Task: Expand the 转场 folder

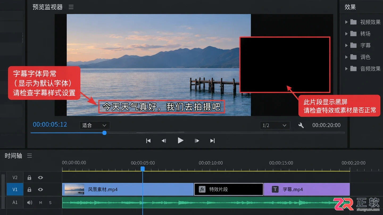Action: tap(346, 34)
